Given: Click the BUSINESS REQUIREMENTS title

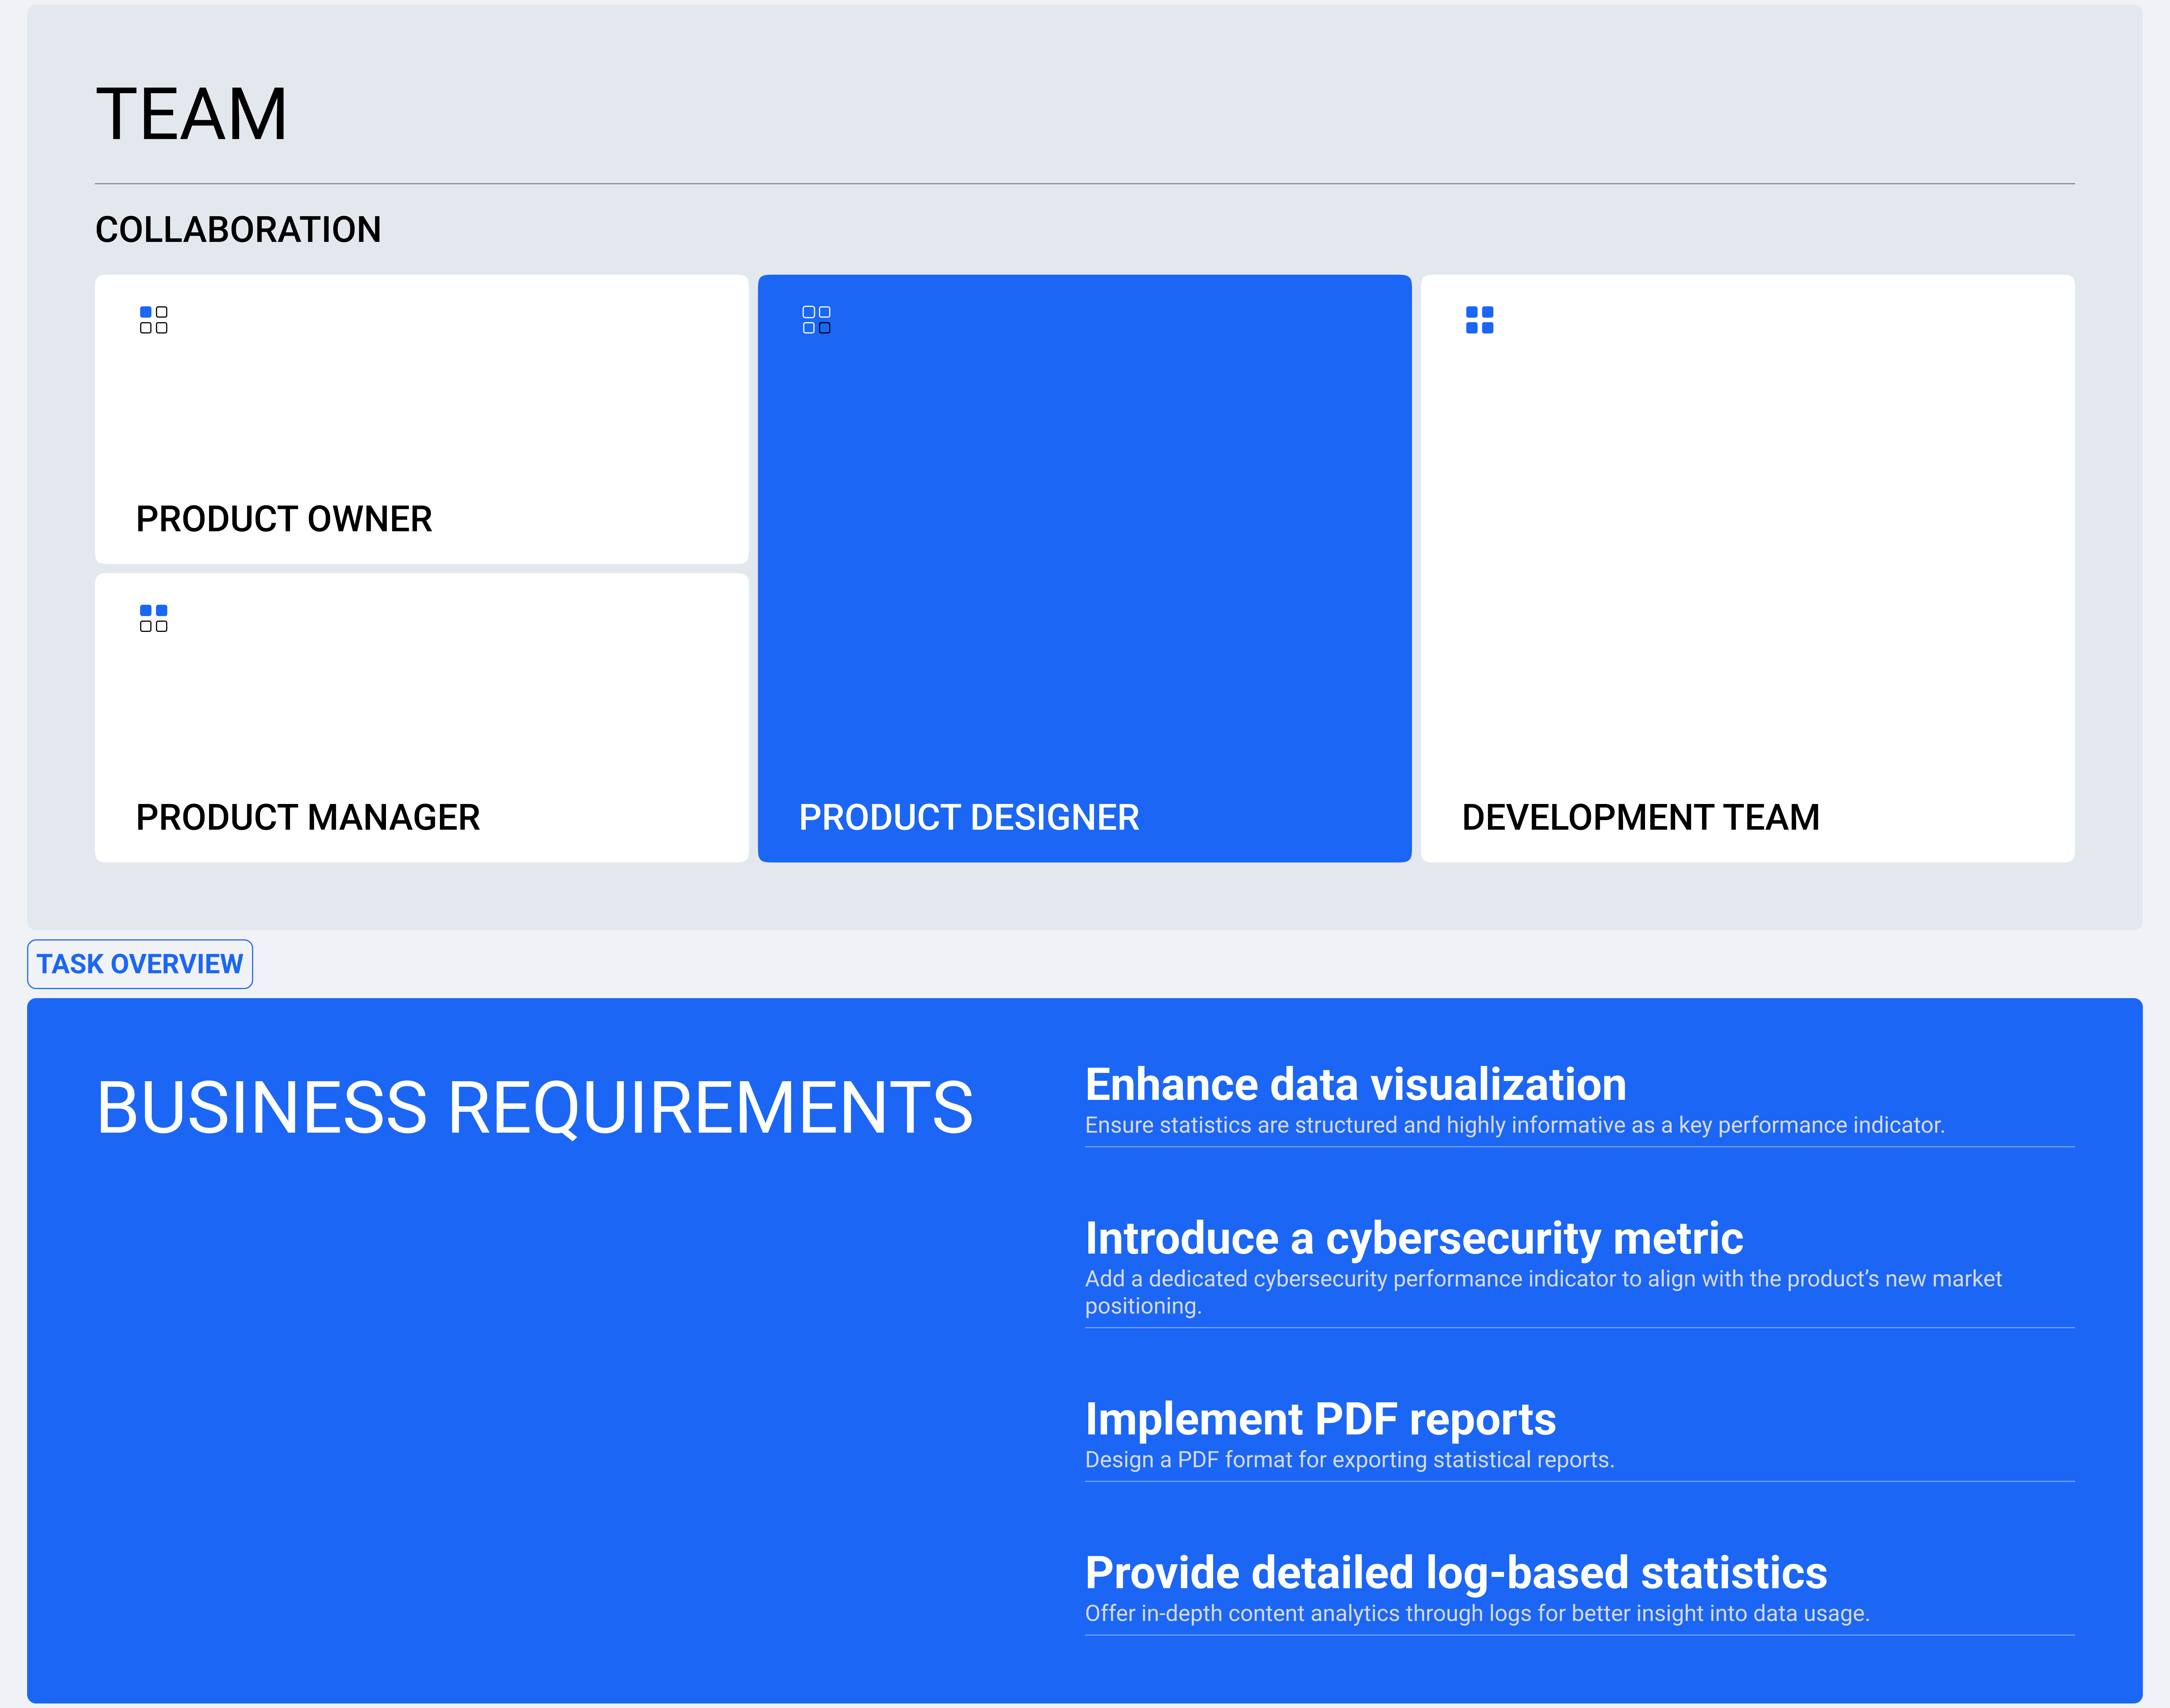Looking at the screenshot, I should (x=535, y=1108).
